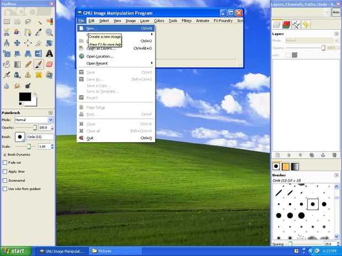Switch to the Patterns tab
The image size is (342, 256).
pos(286,166)
